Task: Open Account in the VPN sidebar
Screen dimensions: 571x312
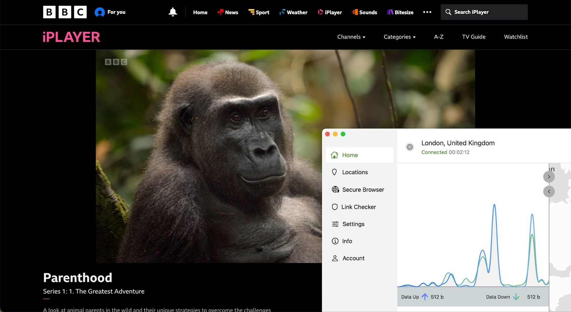Action: 359,258
